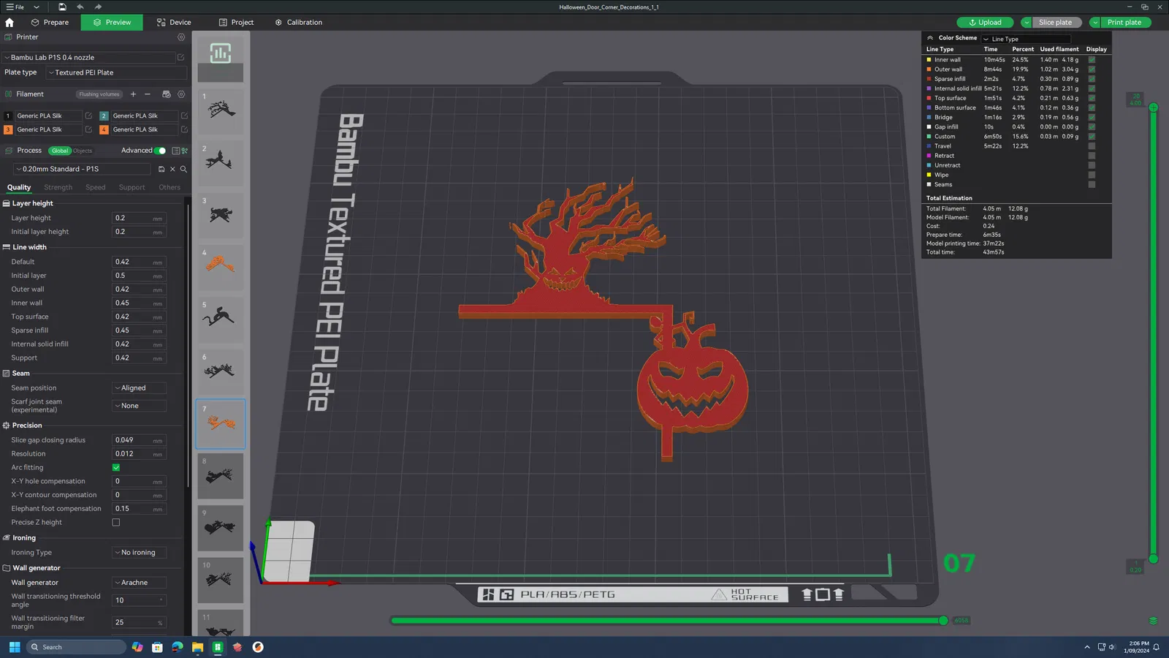Edit filament 3 Generic PLA Silk preset
This screenshot has width=1169, height=658.
(88, 129)
